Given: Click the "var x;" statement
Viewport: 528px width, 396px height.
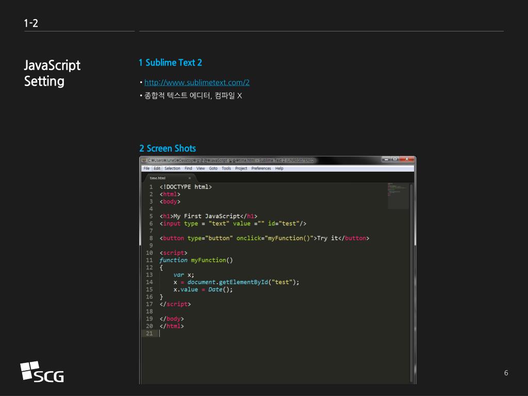Looking at the screenshot, I should click(x=184, y=275).
